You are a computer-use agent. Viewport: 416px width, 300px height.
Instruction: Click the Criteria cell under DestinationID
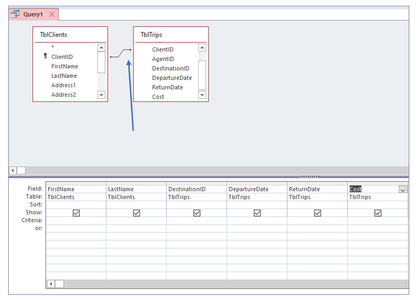click(x=197, y=221)
